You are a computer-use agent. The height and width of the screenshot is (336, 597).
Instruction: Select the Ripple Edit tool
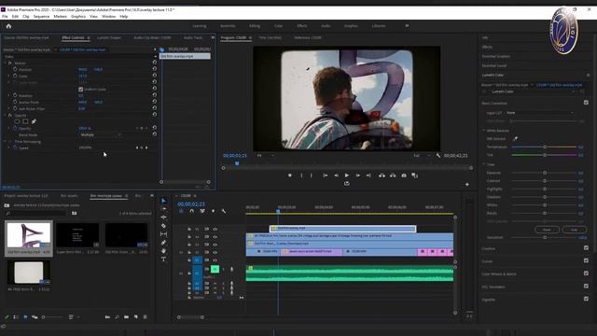[x=164, y=217]
